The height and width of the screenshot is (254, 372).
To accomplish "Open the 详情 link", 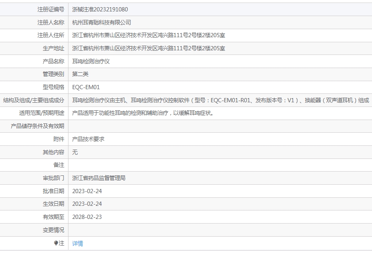I will pyautogui.click(x=78, y=243).
